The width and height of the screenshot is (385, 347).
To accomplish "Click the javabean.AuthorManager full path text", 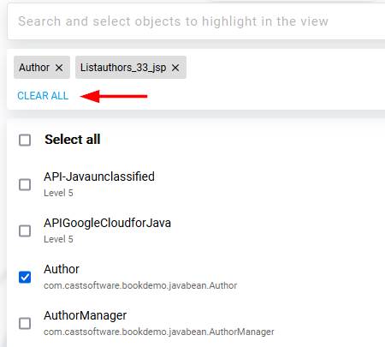I will (159, 332).
